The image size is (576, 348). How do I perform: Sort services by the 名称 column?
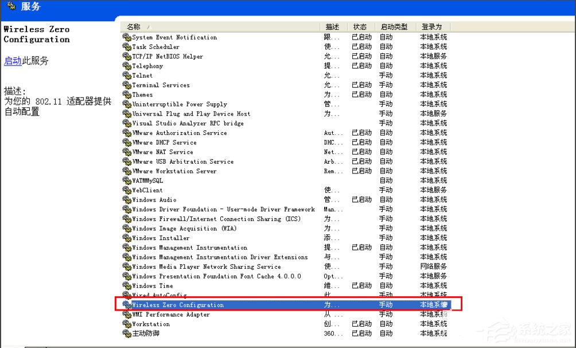pyautogui.click(x=134, y=26)
